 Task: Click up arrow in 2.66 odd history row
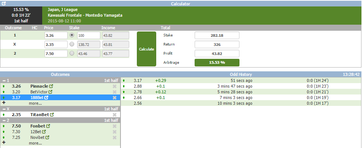click(x=124, y=98)
